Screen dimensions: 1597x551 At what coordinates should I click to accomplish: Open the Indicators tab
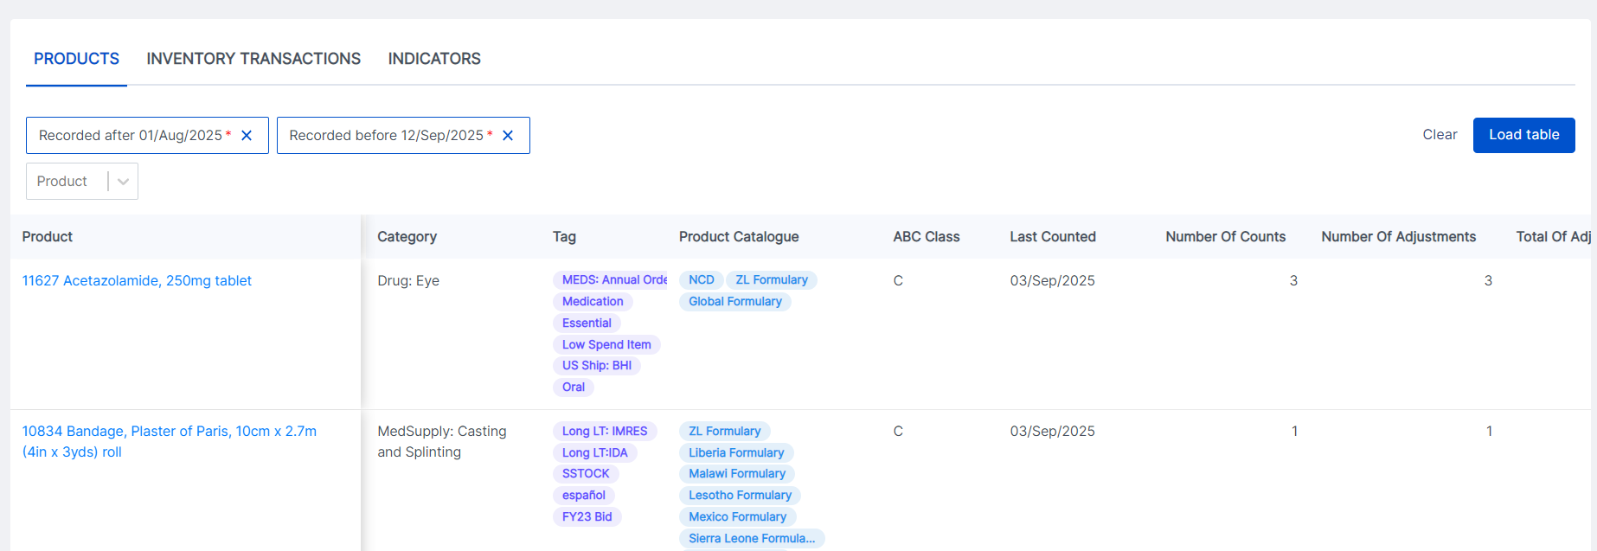click(434, 59)
